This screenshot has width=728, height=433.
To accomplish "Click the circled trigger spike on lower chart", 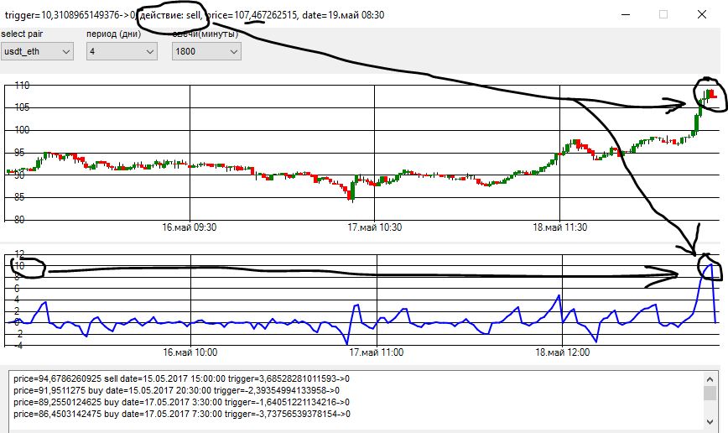I will click(710, 266).
